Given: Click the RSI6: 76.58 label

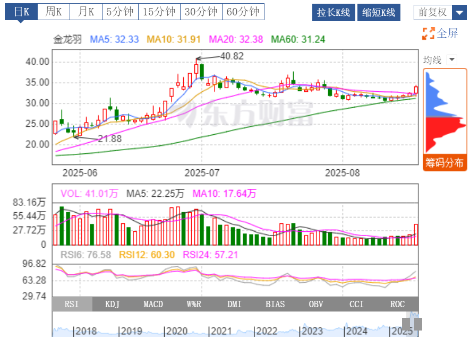Looking at the screenshot, I should tap(86, 255).
